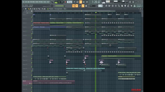Select the playlist playback speaker tool
The height and width of the screenshot is (92, 165).
click(45, 9)
